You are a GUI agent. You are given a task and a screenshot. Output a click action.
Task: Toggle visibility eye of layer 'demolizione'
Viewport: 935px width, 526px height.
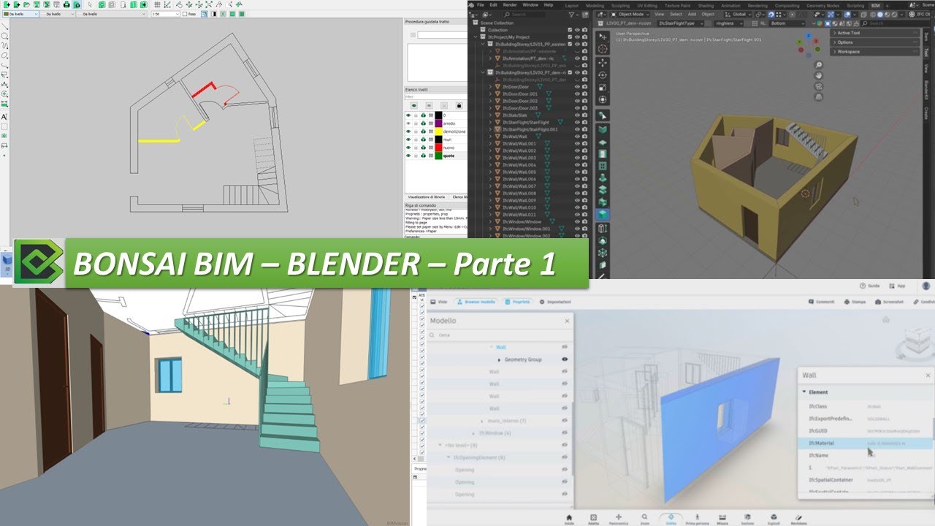408,131
